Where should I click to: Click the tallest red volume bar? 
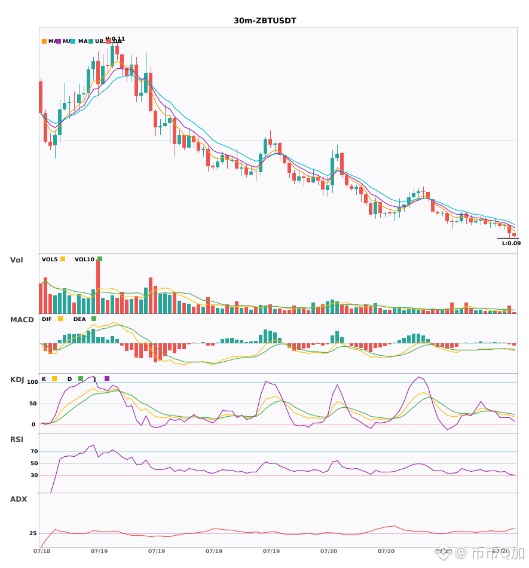point(98,286)
